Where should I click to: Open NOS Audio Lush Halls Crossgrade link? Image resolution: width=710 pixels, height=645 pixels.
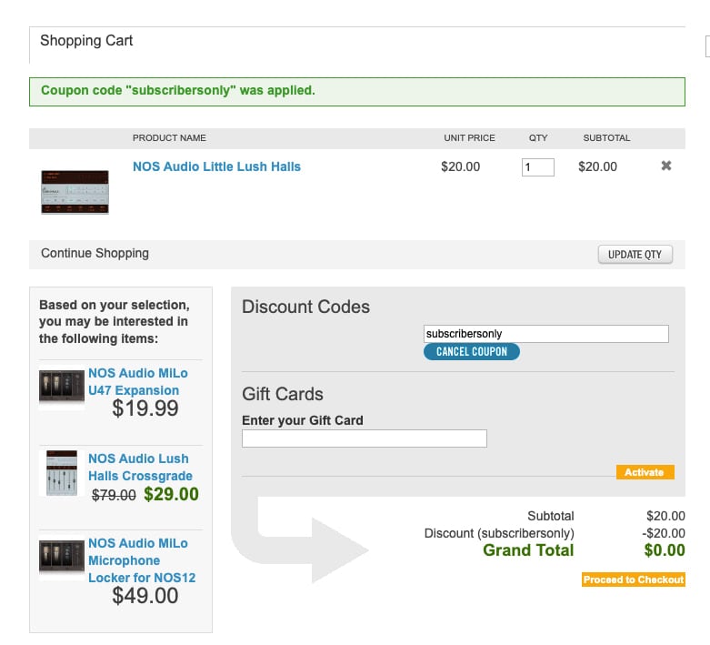click(x=140, y=467)
